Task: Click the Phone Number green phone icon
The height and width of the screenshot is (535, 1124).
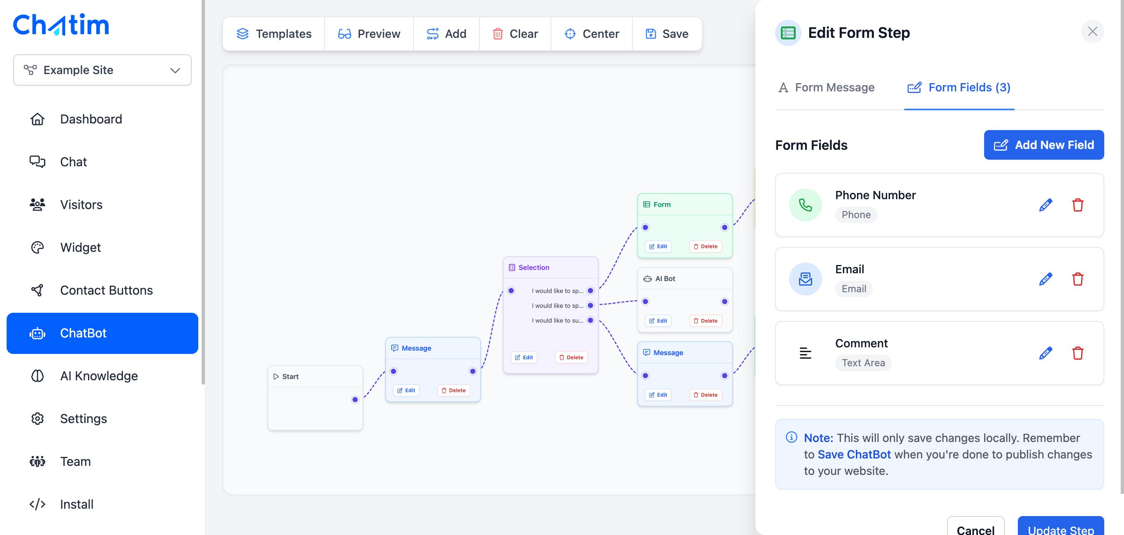Action: tap(805, 205)
